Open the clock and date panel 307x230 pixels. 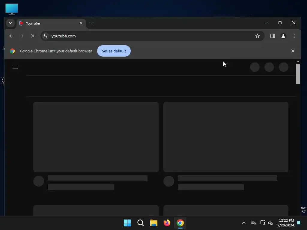click(286, 223)
